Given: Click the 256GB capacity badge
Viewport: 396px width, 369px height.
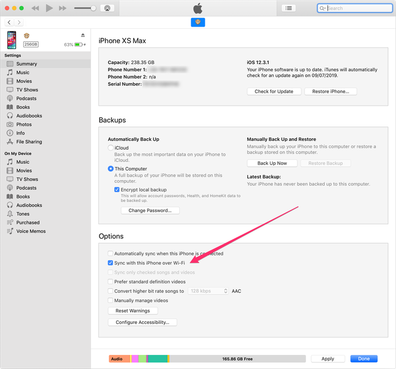Looking at the screenshot, I should 31,45.
